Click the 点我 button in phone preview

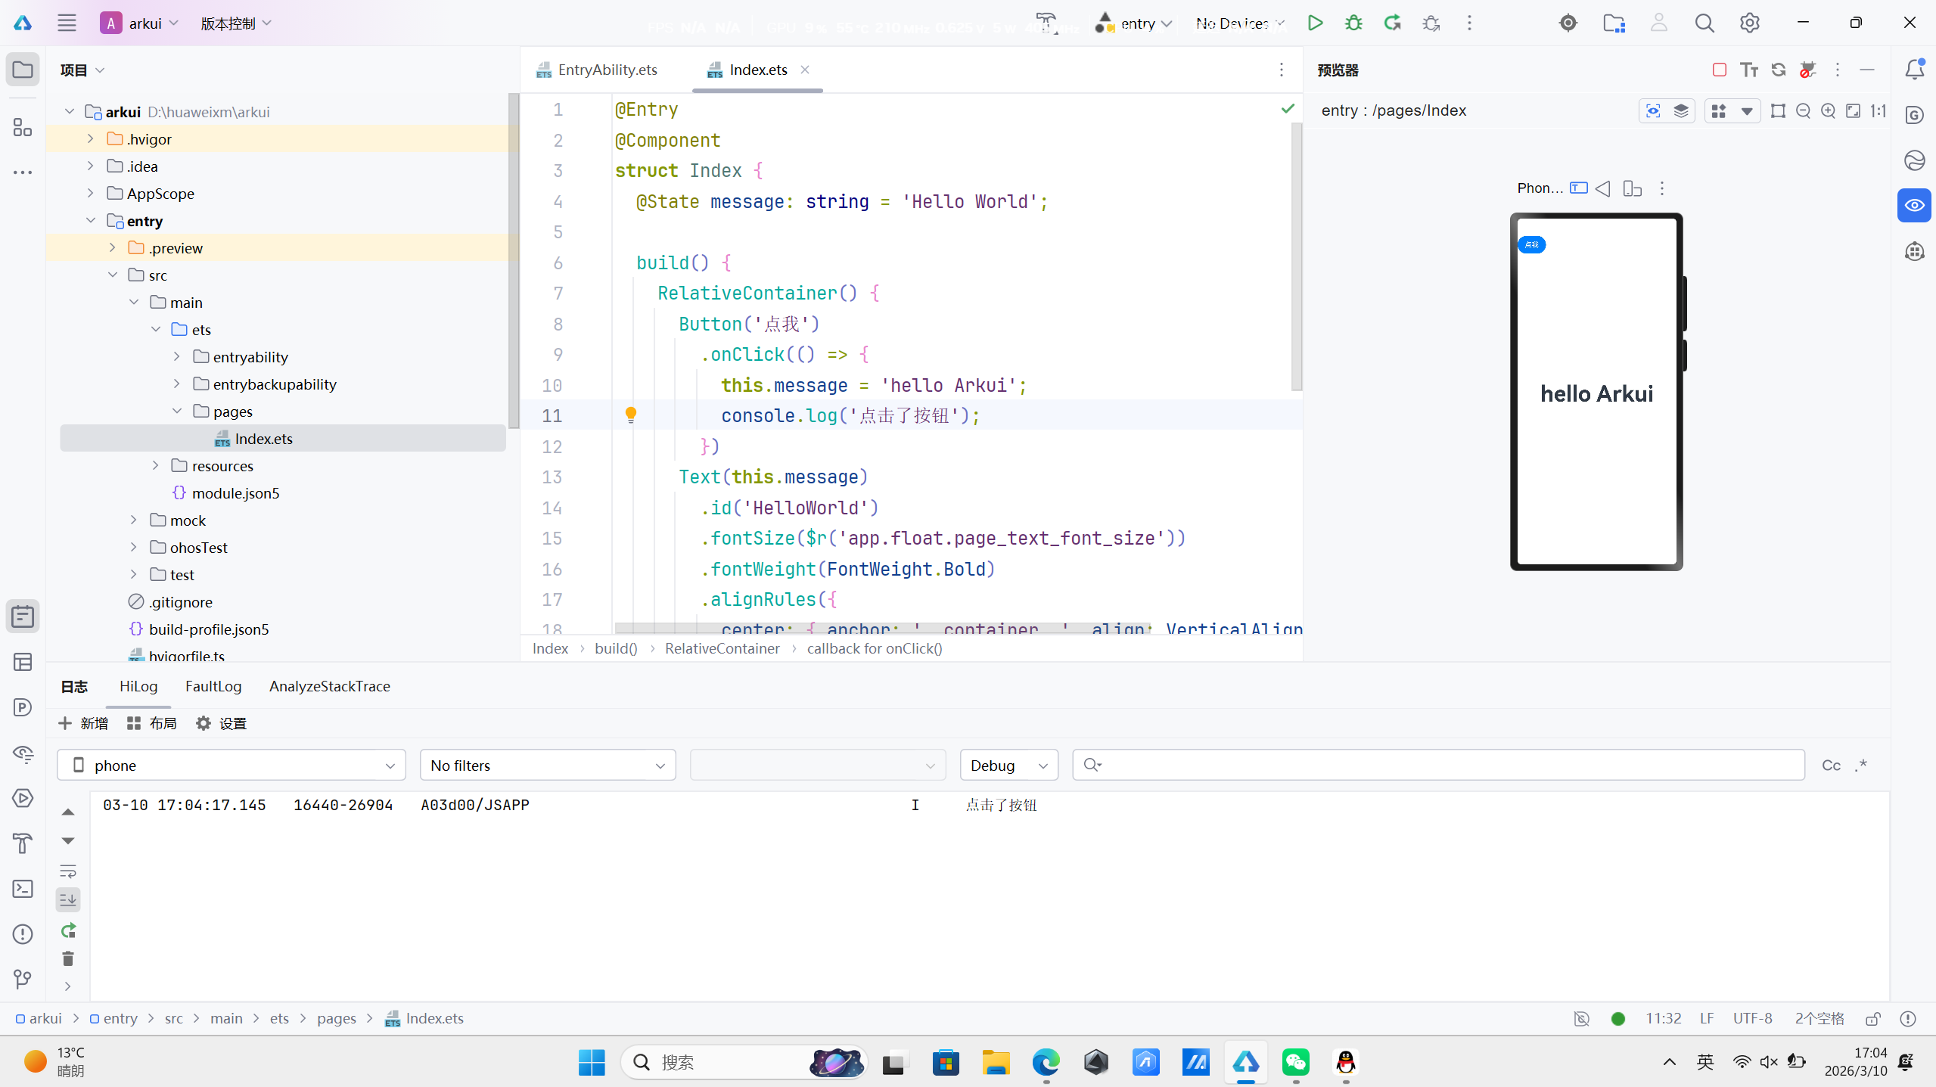[1531, 244]
